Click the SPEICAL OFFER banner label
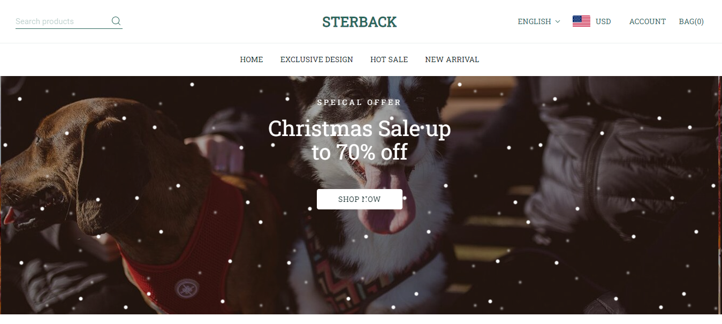 tap(359, 102)
